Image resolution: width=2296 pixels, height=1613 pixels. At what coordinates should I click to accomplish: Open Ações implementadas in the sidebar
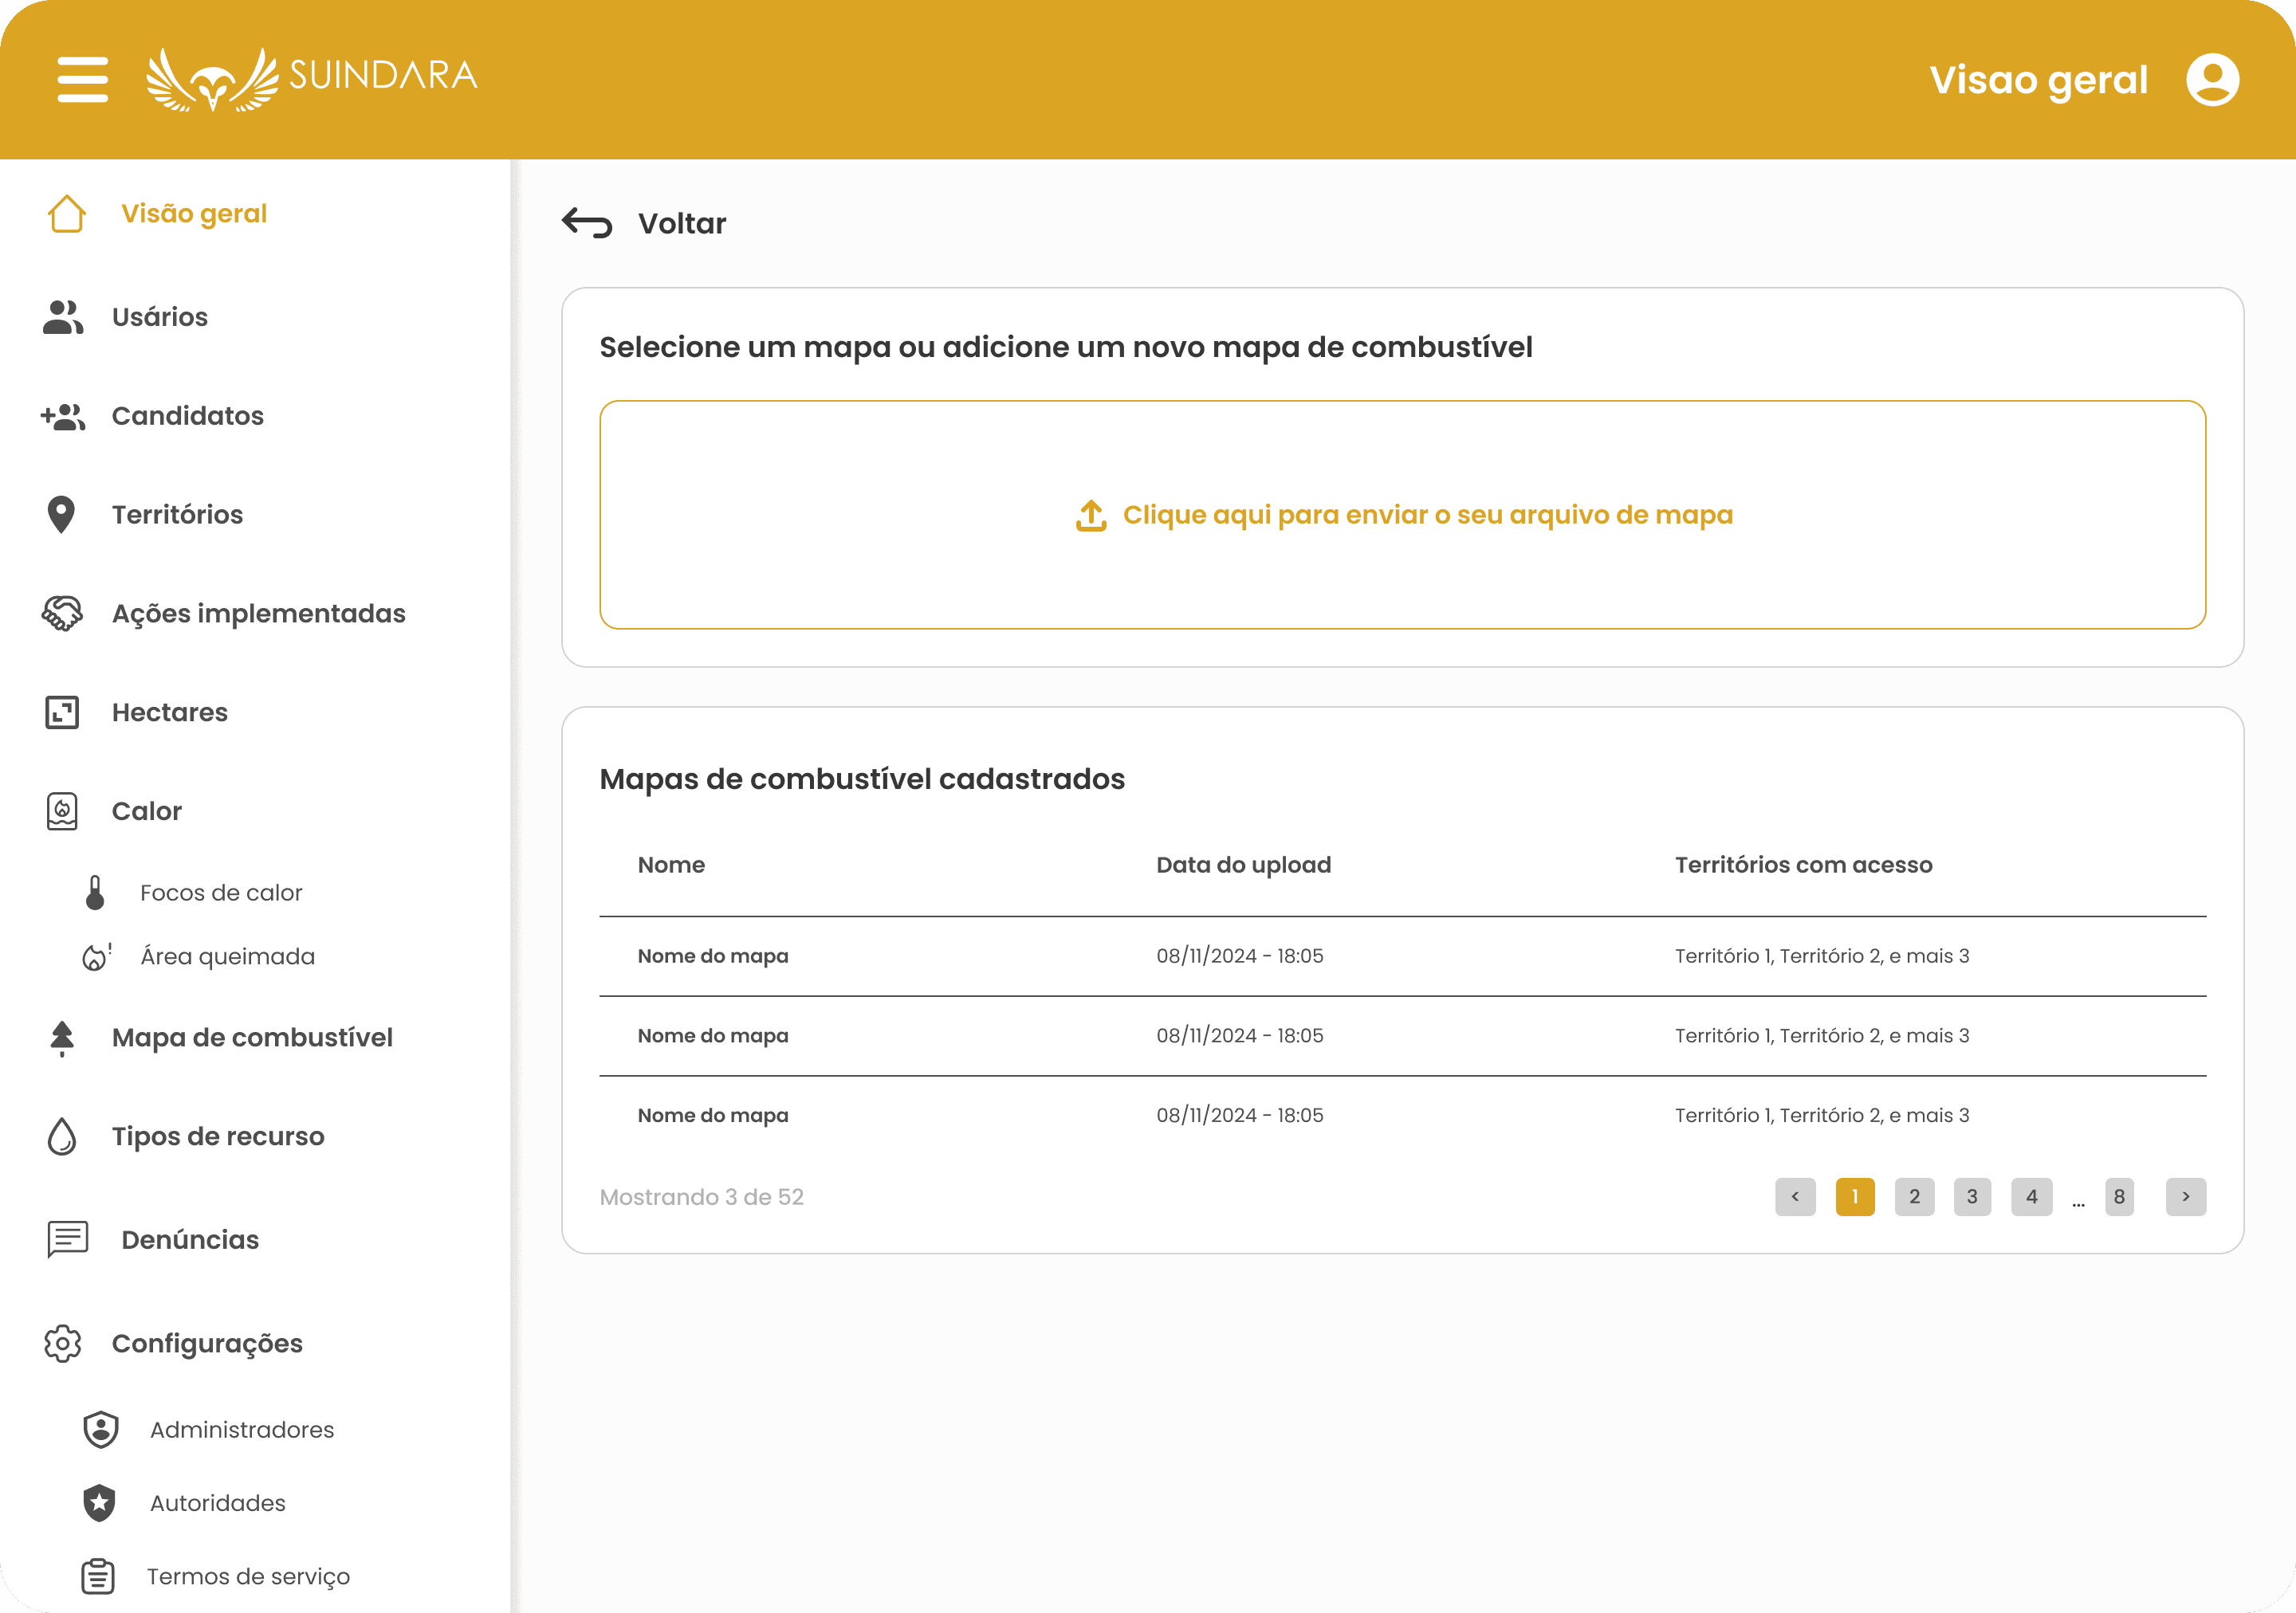[x=259, y=614]
